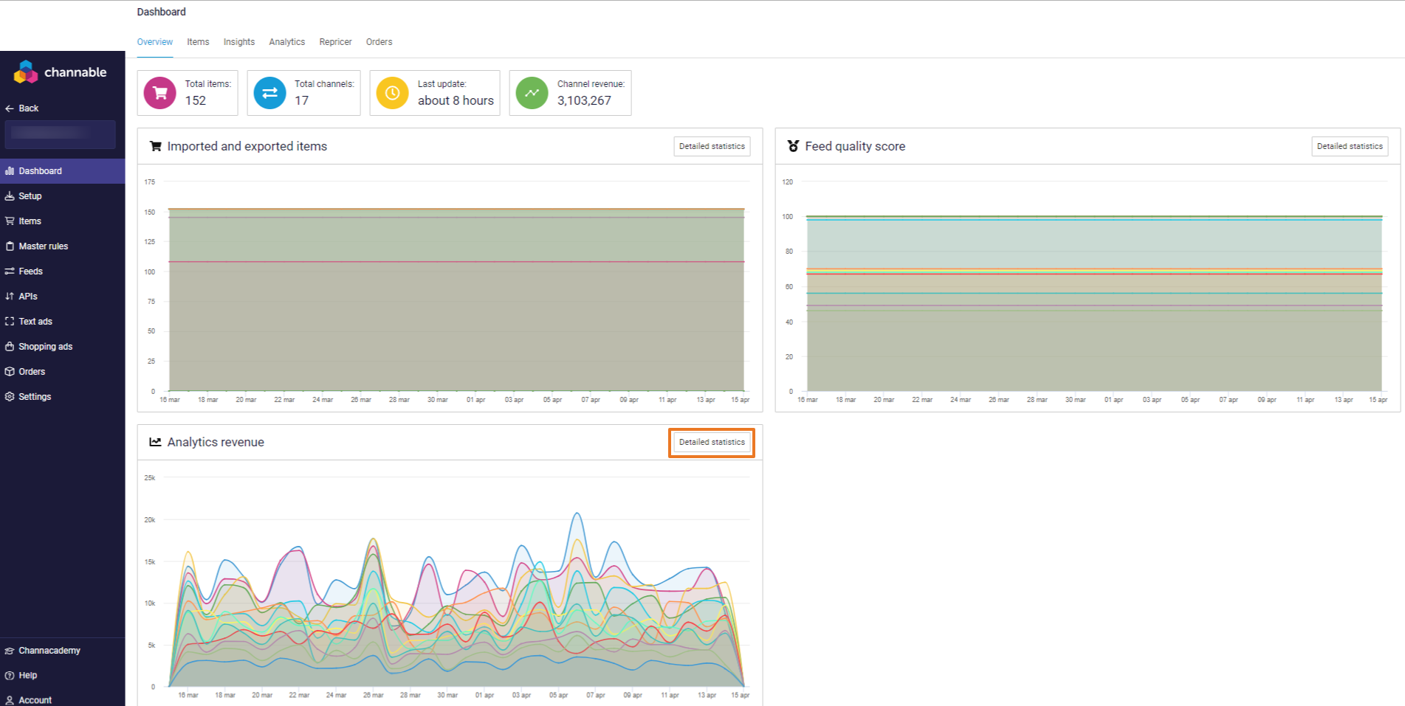Open Detailed statistics for Feed quality score
This screenshot has width=1405, height=706.
point(1349,146)
